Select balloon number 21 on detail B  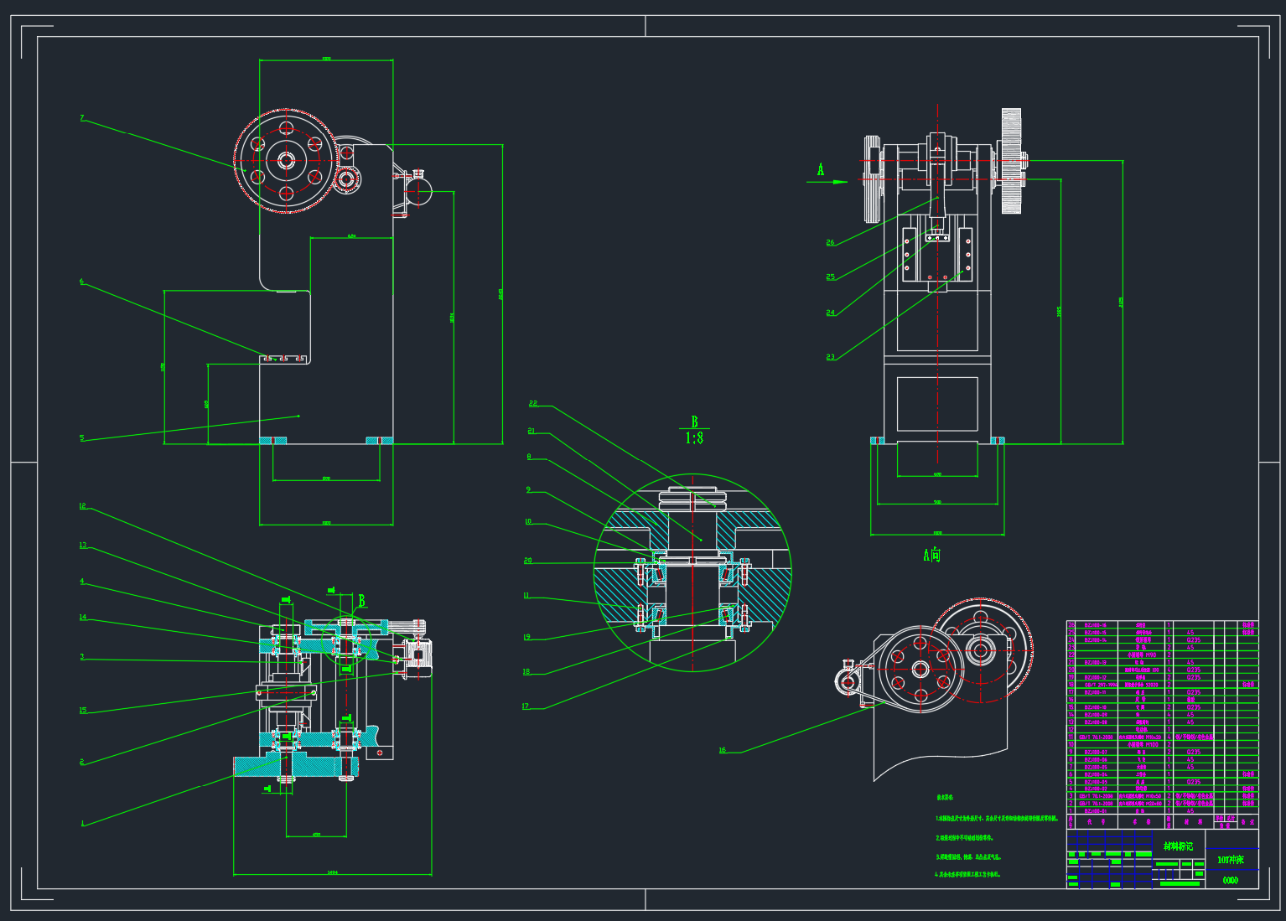coord(531,431)
